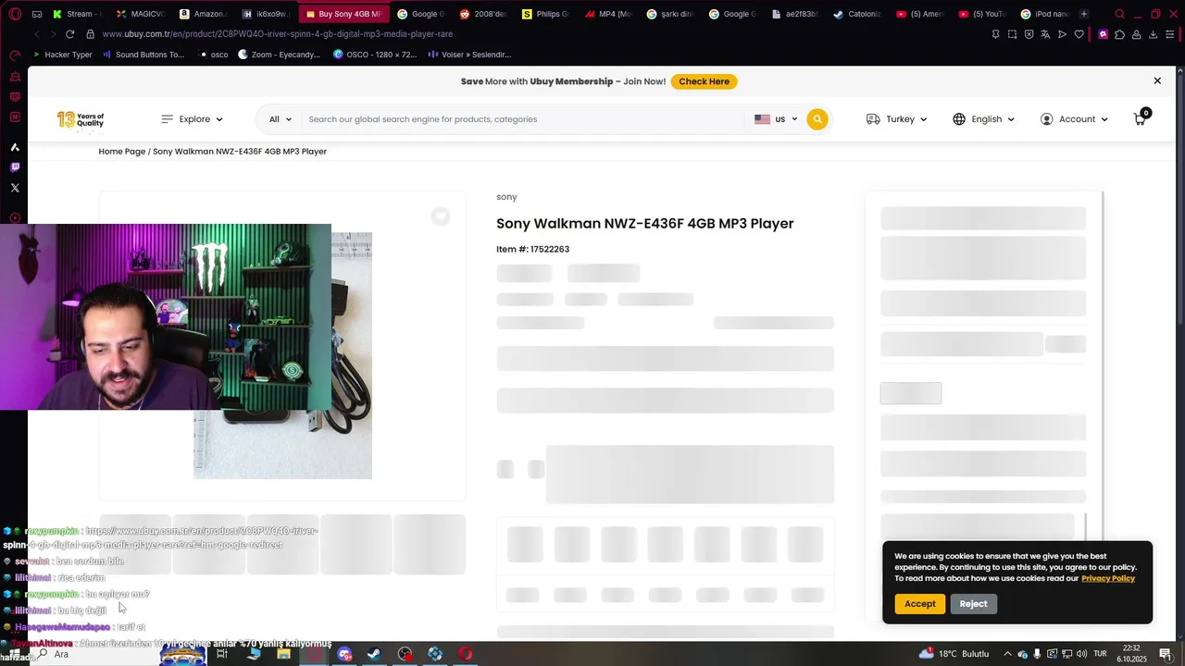Expand the Explore menu
Viewport: 1185px width, 666px height.
(192, 119)
